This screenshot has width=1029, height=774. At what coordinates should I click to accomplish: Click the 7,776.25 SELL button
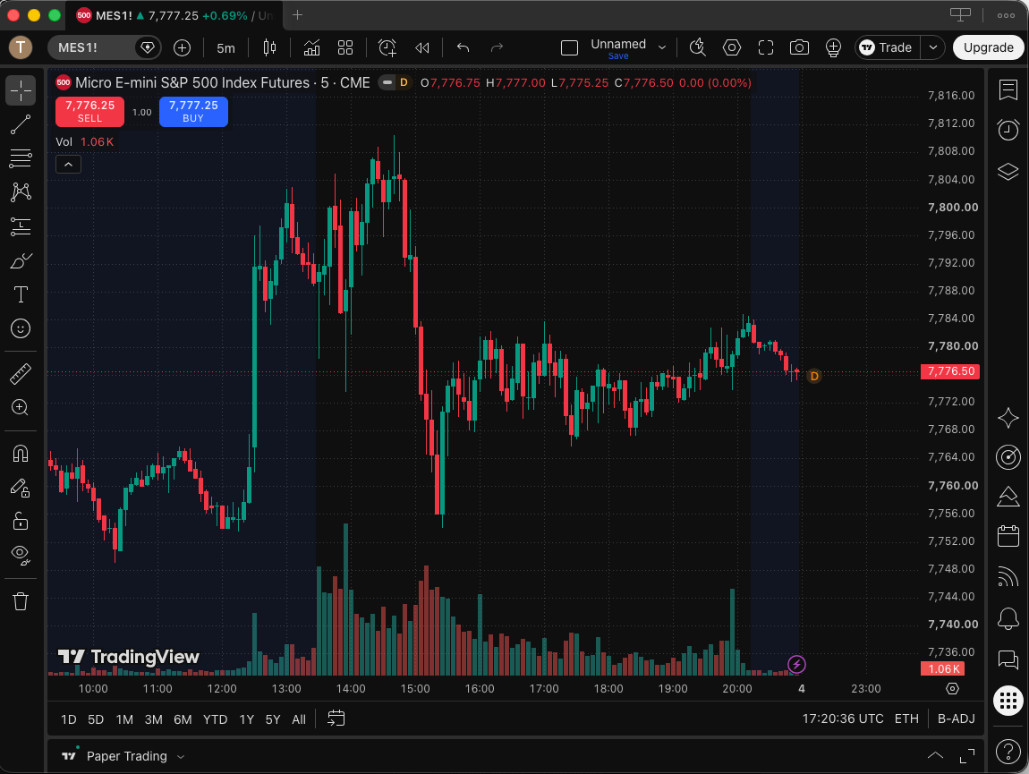tap(89, 111)
